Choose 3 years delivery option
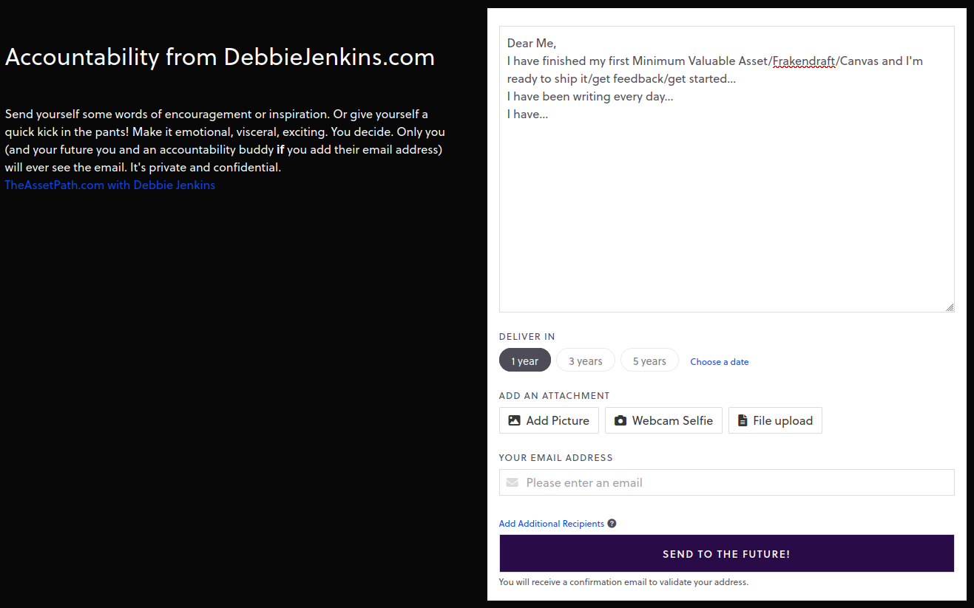974x608 pixels. click(x=585, y=361)
